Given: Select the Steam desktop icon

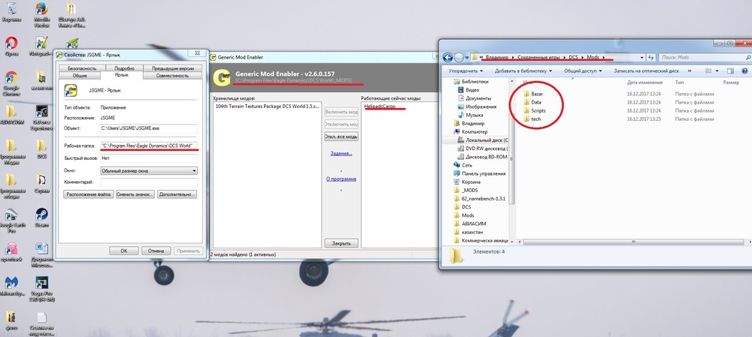Looking at the screenshot, I should tap(41, 217).
